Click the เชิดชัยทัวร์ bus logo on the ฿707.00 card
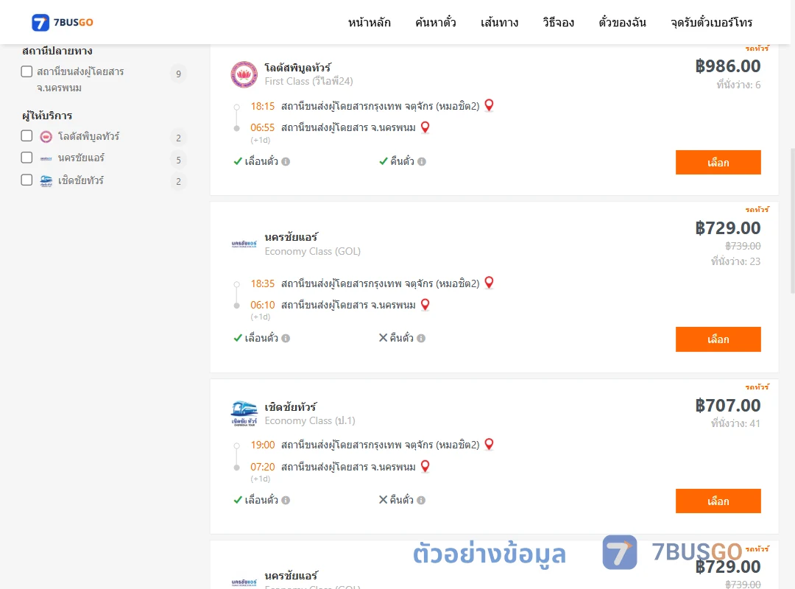795x589 pixels. point(244,414)
